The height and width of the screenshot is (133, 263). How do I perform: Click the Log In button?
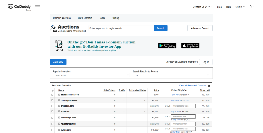(206, 62)
